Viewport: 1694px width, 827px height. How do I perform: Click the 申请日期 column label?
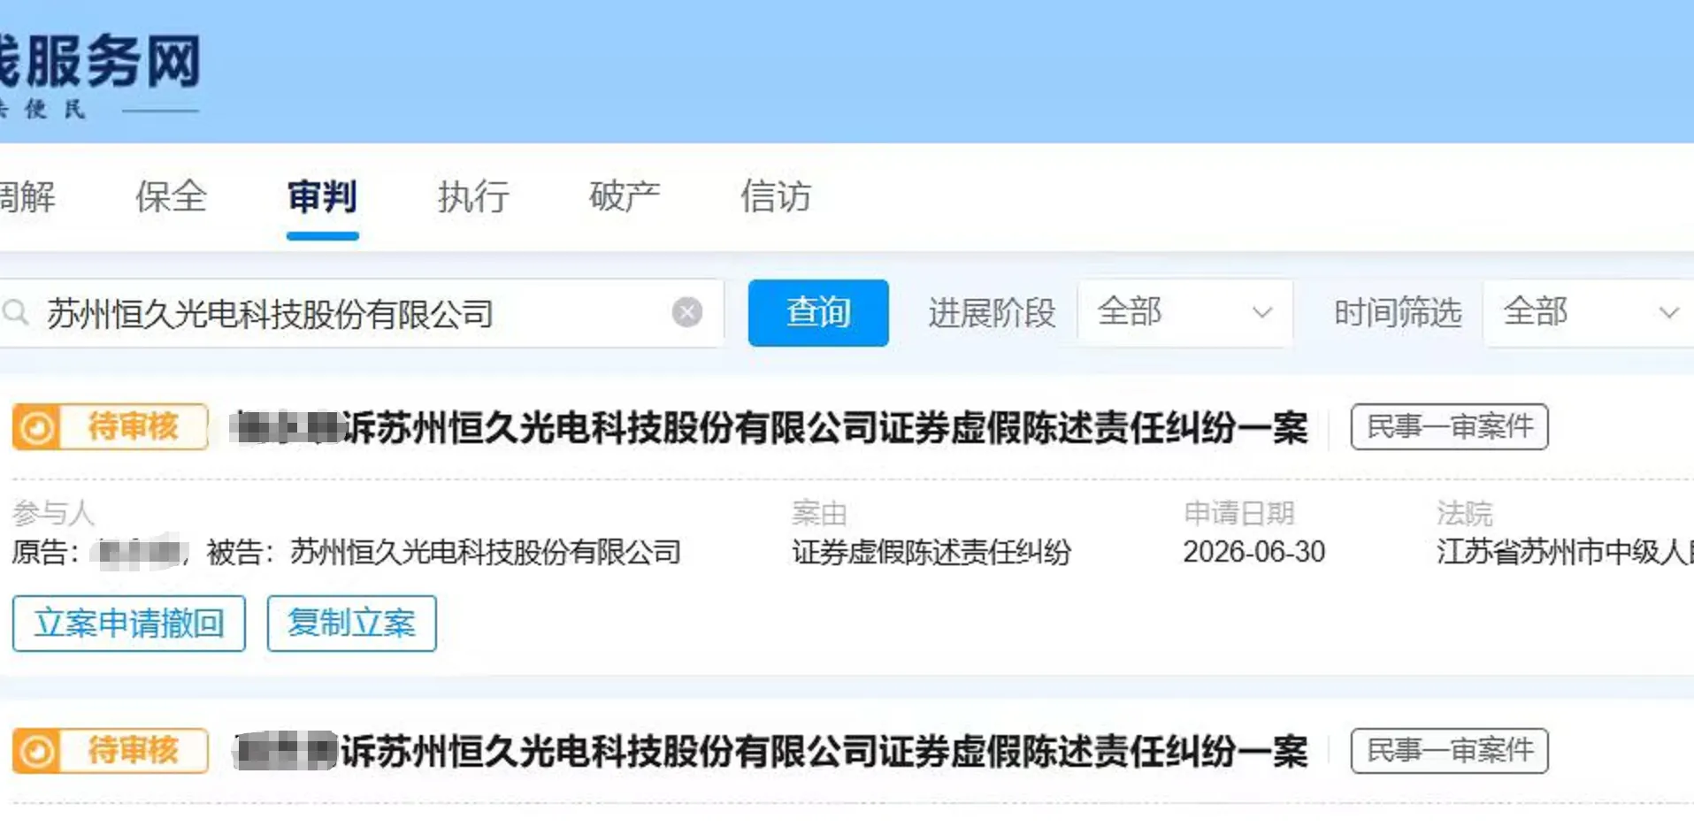click(x=1239, y=513)
